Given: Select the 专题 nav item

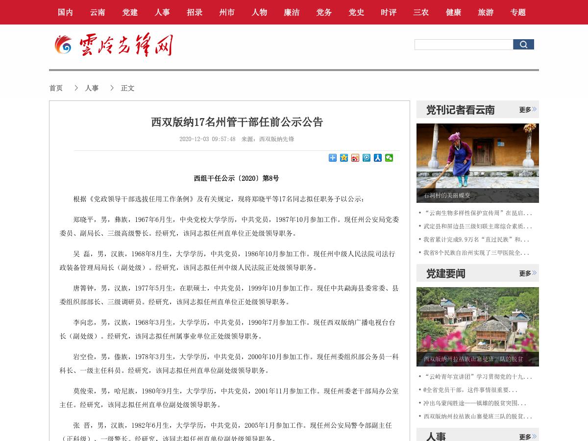Looking at the screenshot, I should 518,12.
